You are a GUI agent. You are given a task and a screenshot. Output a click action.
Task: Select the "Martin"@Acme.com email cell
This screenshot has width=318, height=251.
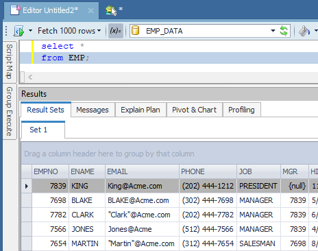click(142, 243)
